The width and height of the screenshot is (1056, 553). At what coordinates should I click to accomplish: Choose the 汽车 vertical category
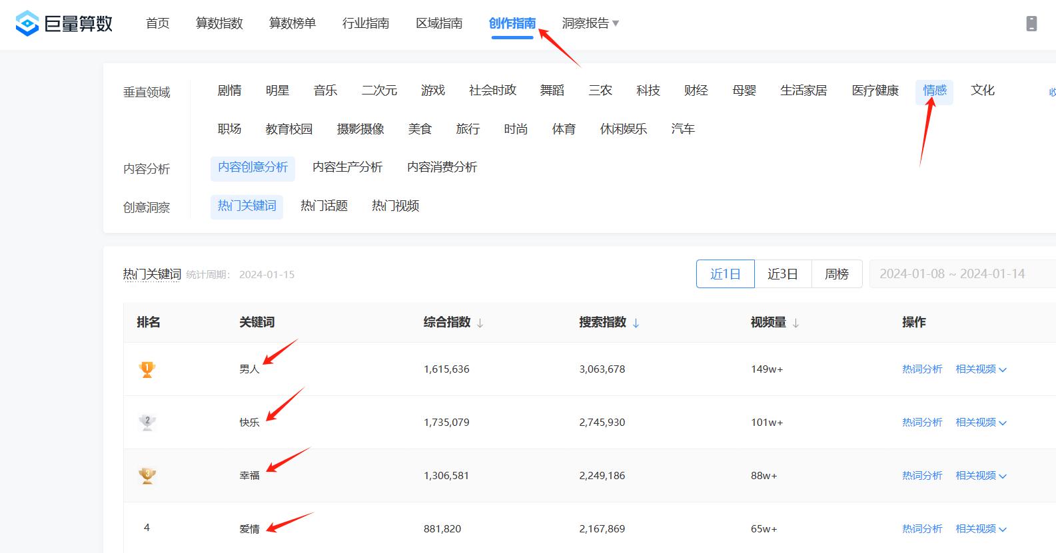[683, 129]
